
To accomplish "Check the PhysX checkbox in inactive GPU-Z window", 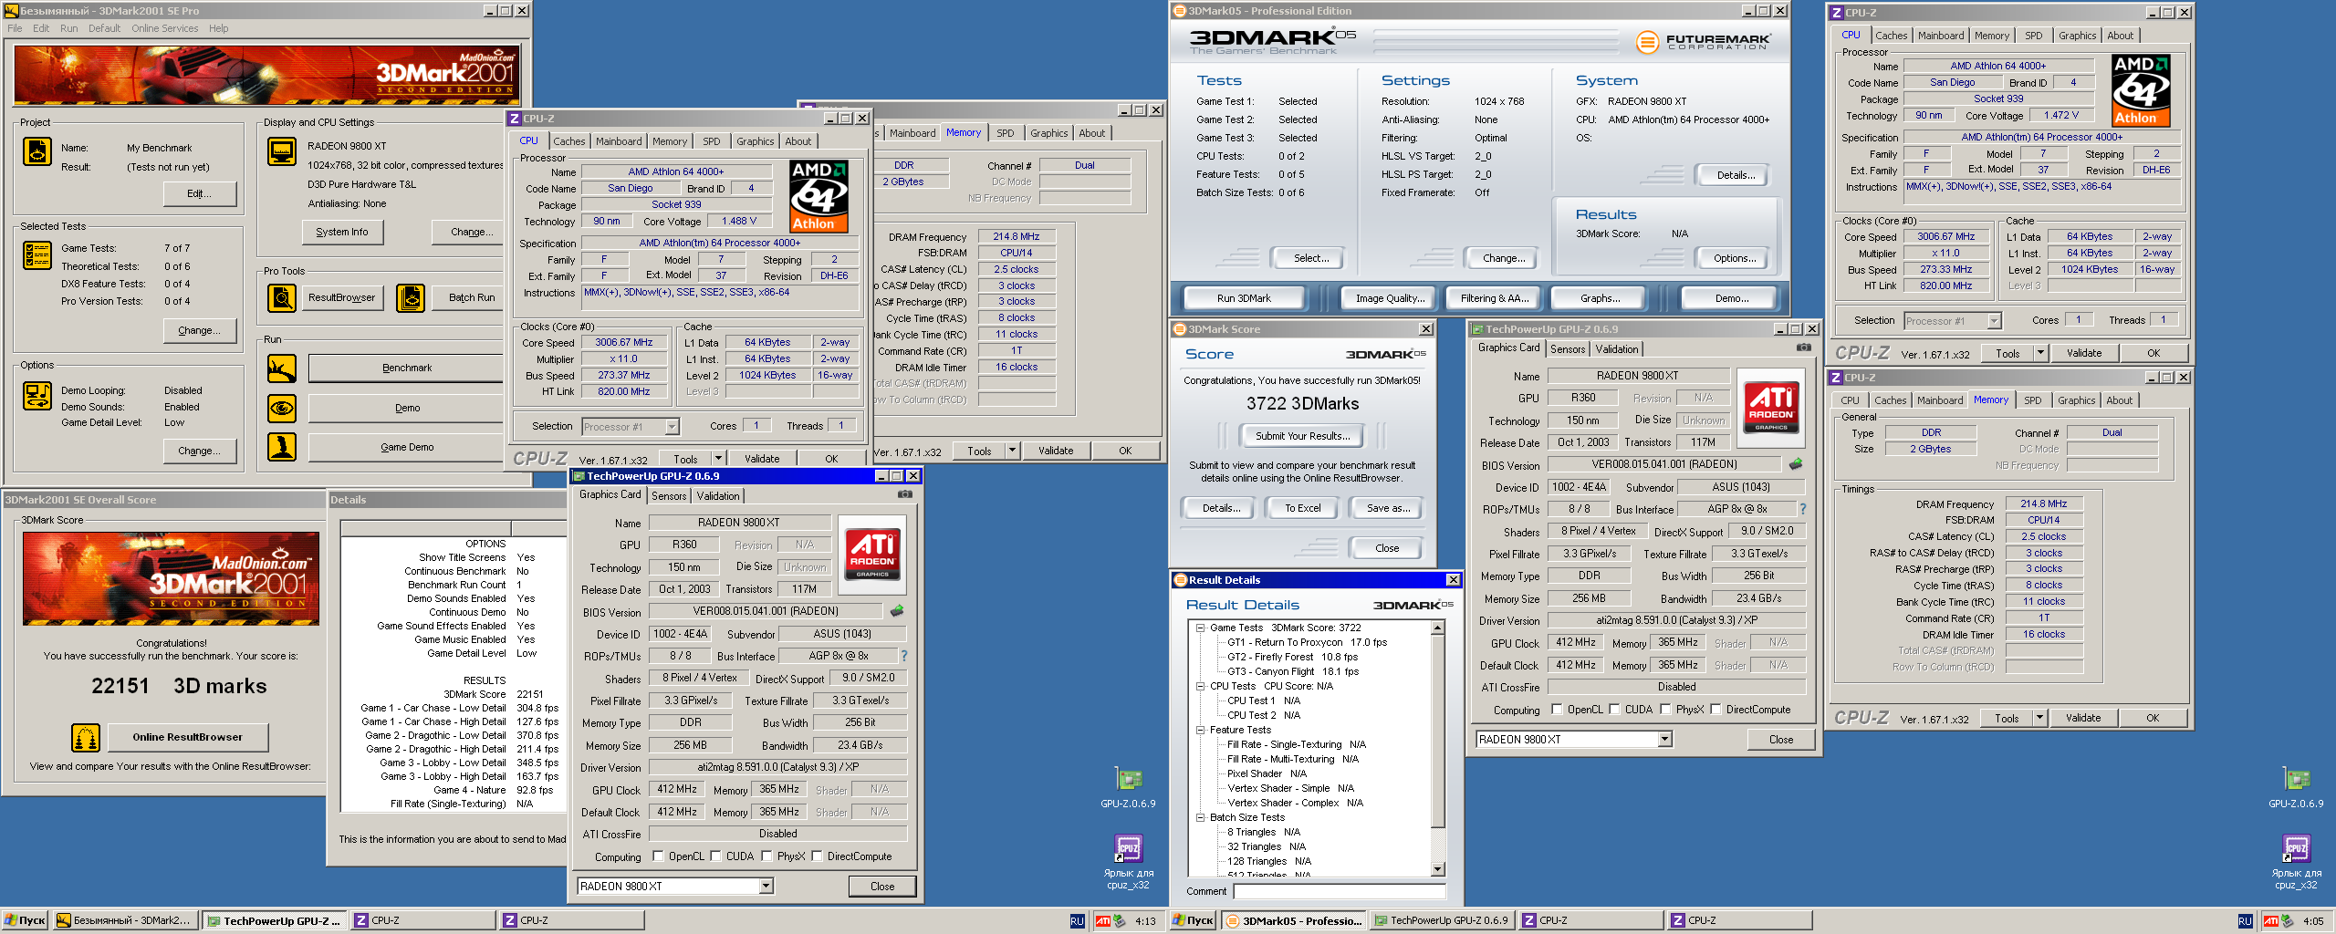I will point(1666,710).
